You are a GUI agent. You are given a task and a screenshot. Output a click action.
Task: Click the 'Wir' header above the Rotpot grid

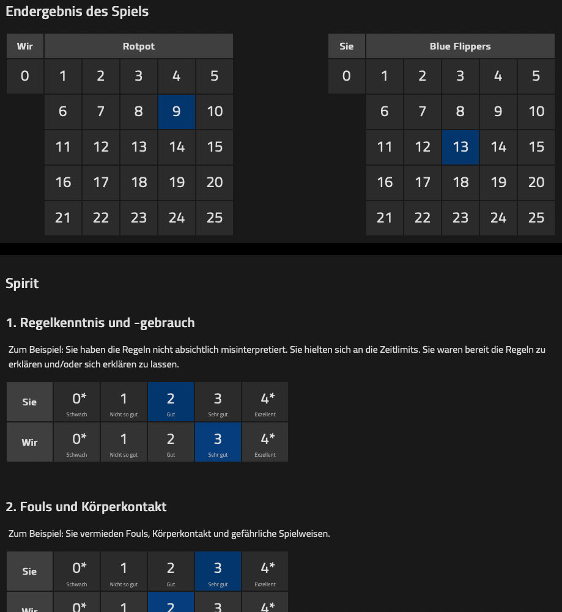[x=24, y=46]
